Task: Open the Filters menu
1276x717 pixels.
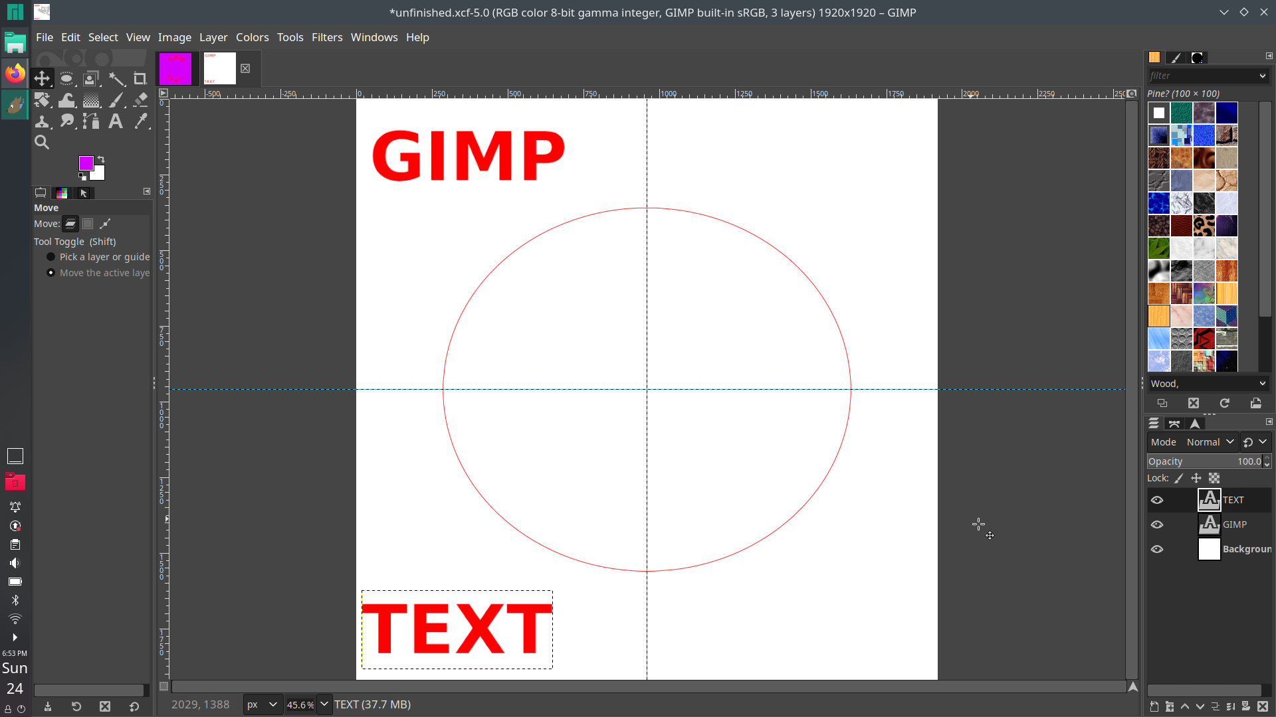Action: coord(327,37)
